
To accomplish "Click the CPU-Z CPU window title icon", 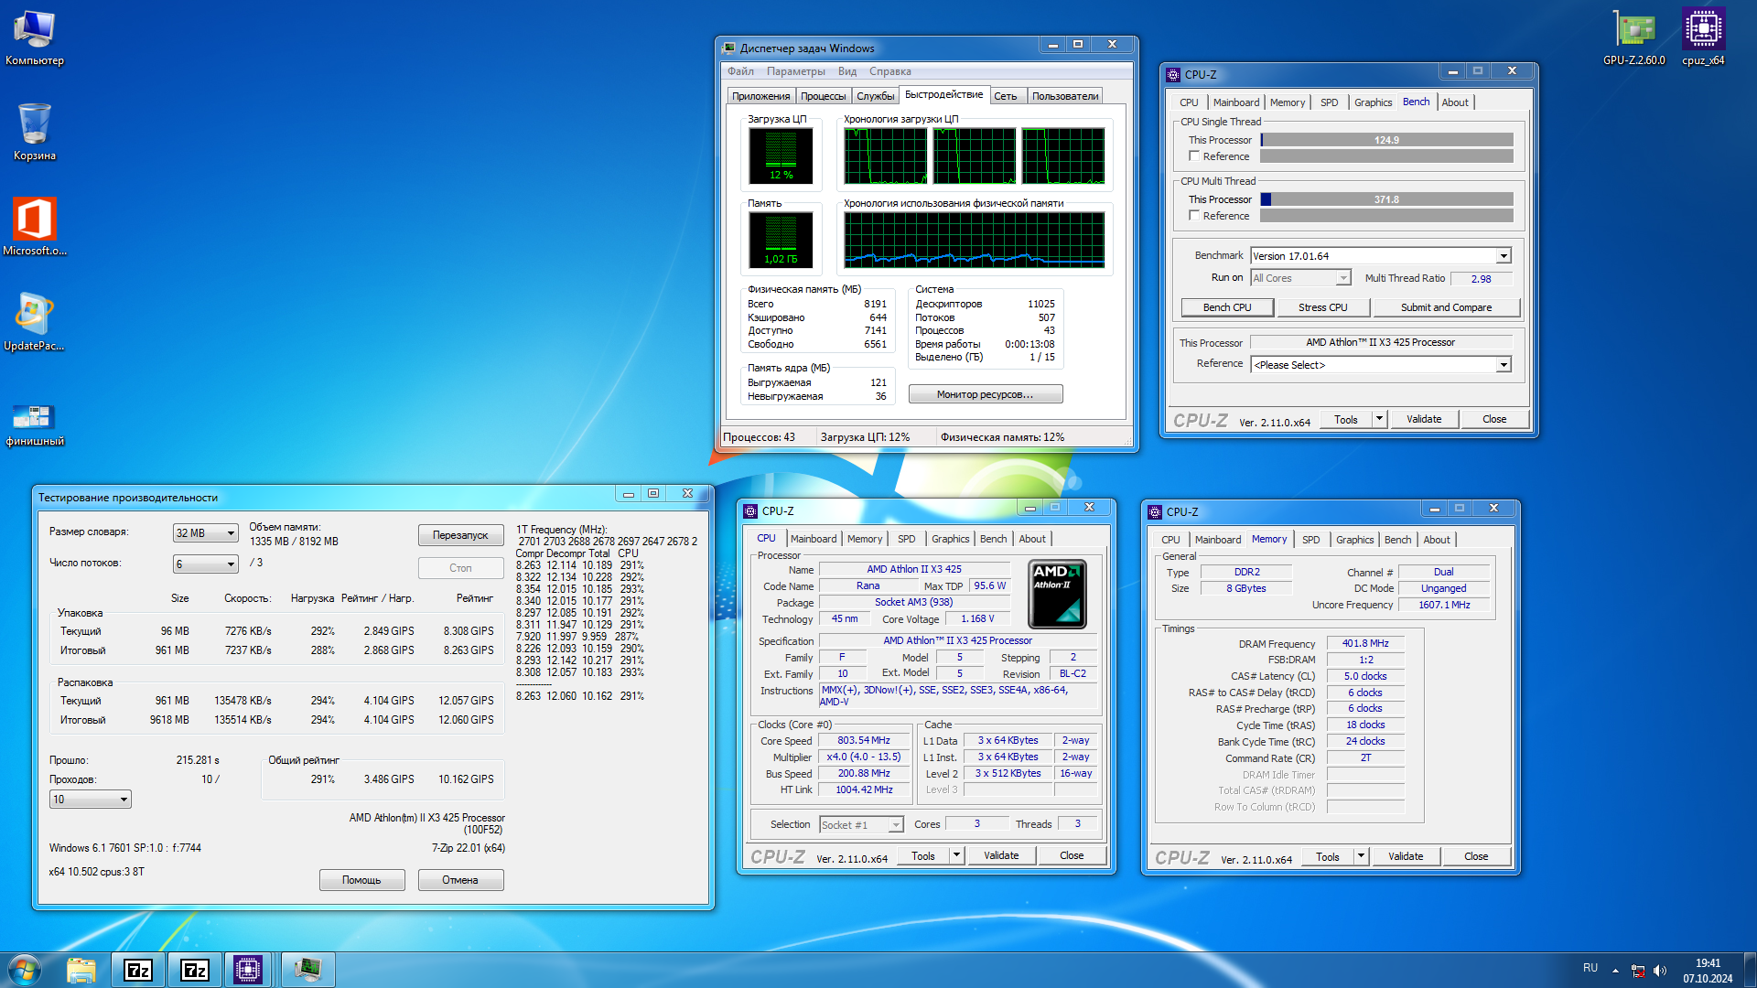I will click(x=750, y=511).
